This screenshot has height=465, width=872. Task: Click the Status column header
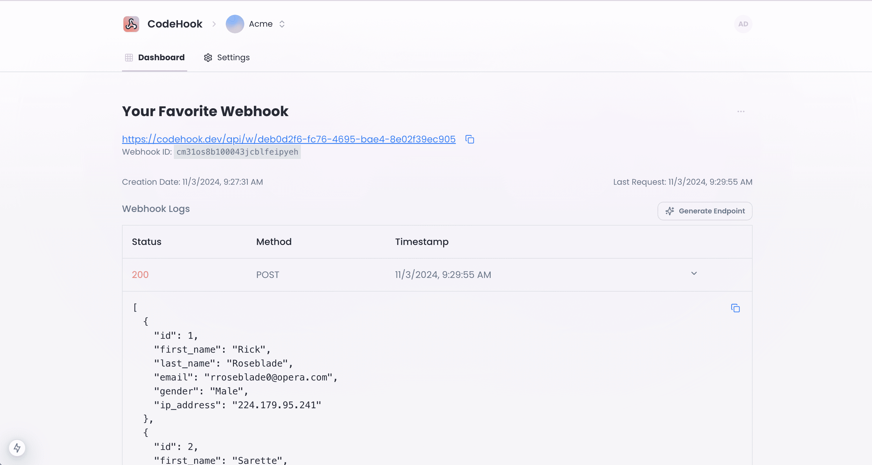[x=146, y=242]
